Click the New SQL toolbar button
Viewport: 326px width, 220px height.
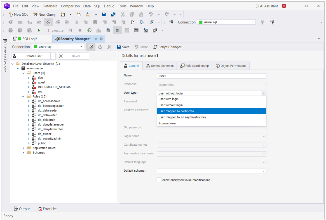coord(18,14)
